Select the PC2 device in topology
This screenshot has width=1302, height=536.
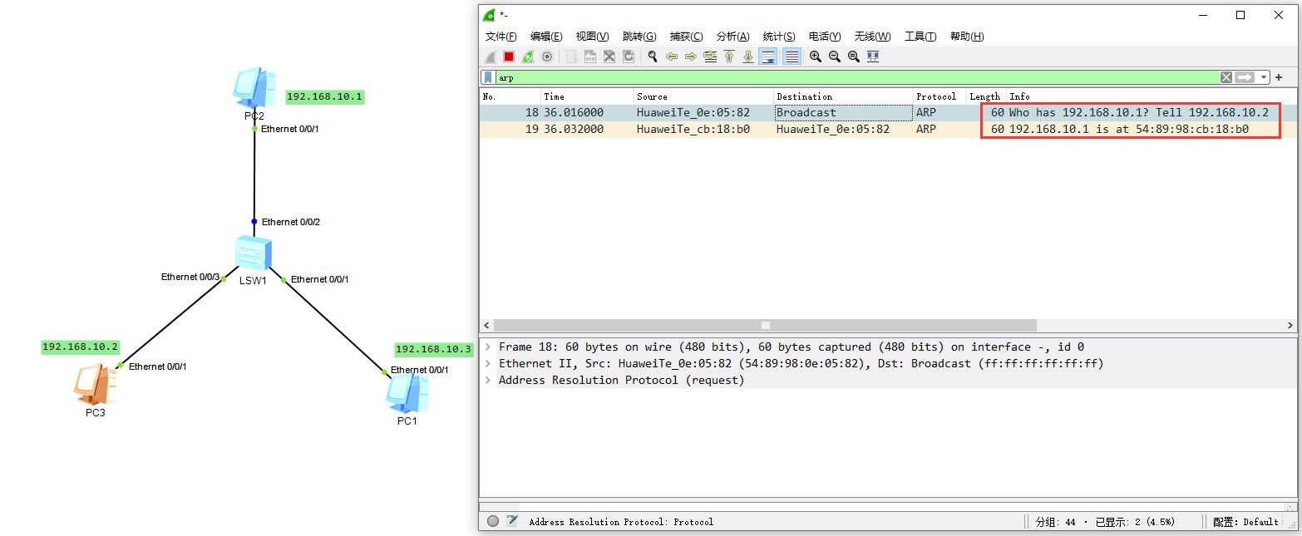click(x=254, y=88)
